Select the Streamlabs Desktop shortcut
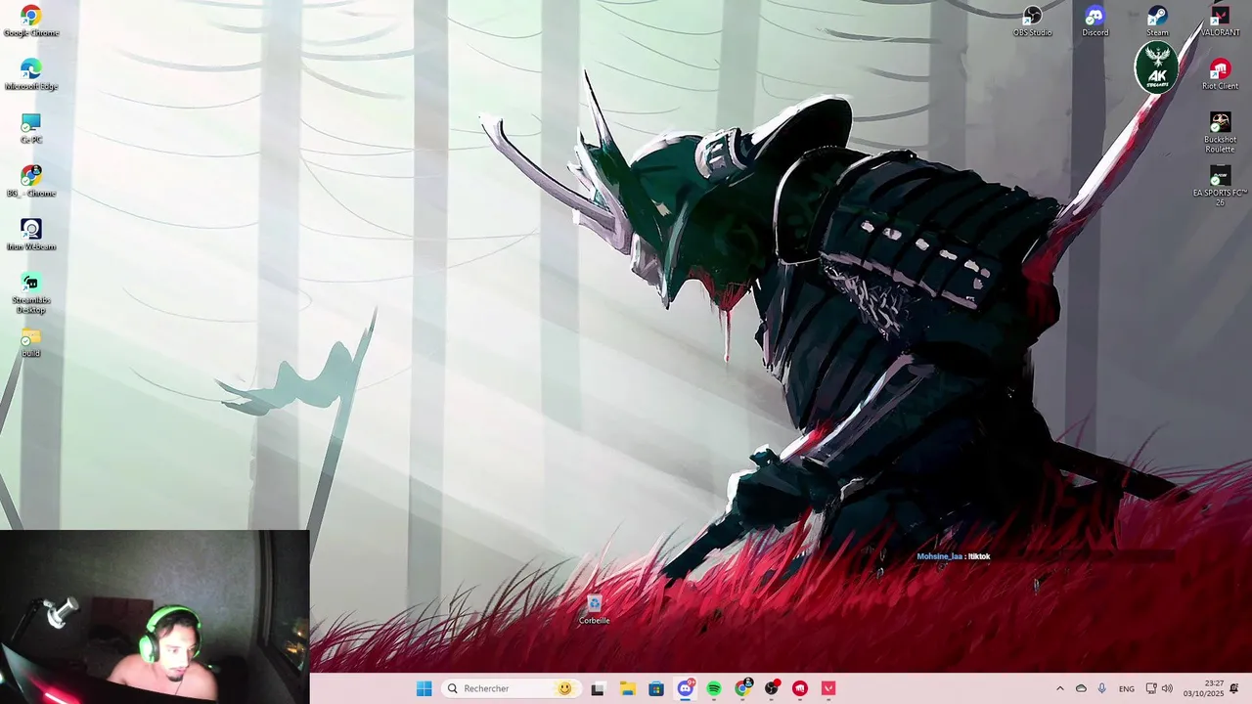Image resolution: width=1252 pixels, height=704 pixels. coord(31,293)
